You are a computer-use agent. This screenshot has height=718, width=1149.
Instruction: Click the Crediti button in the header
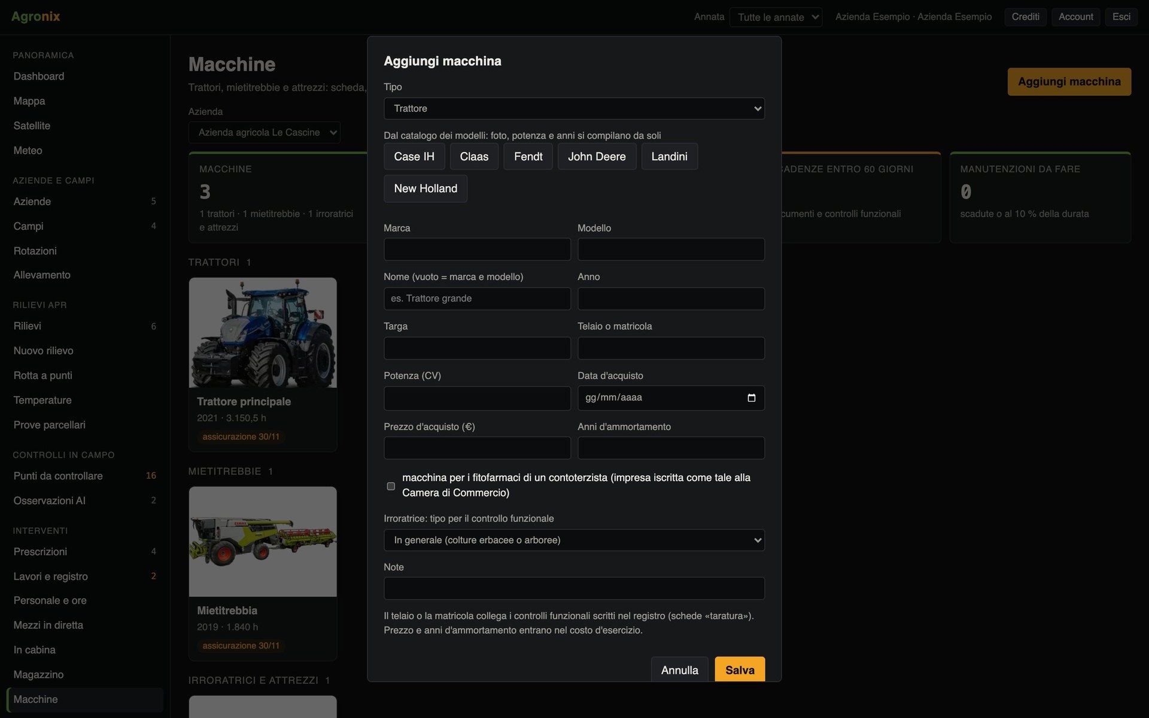click(x=1025, y=17)
